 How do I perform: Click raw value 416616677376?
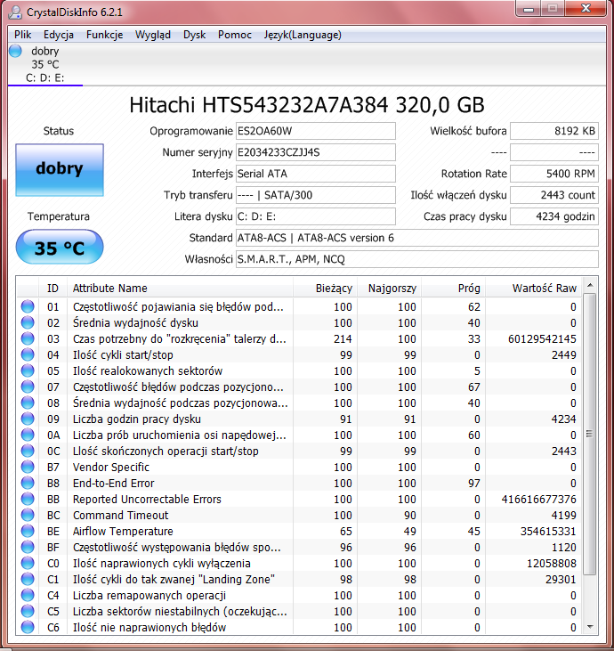point(538,499)
